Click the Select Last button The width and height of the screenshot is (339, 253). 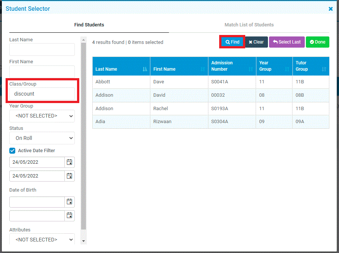pyautogui.click(x=287, y=42)
